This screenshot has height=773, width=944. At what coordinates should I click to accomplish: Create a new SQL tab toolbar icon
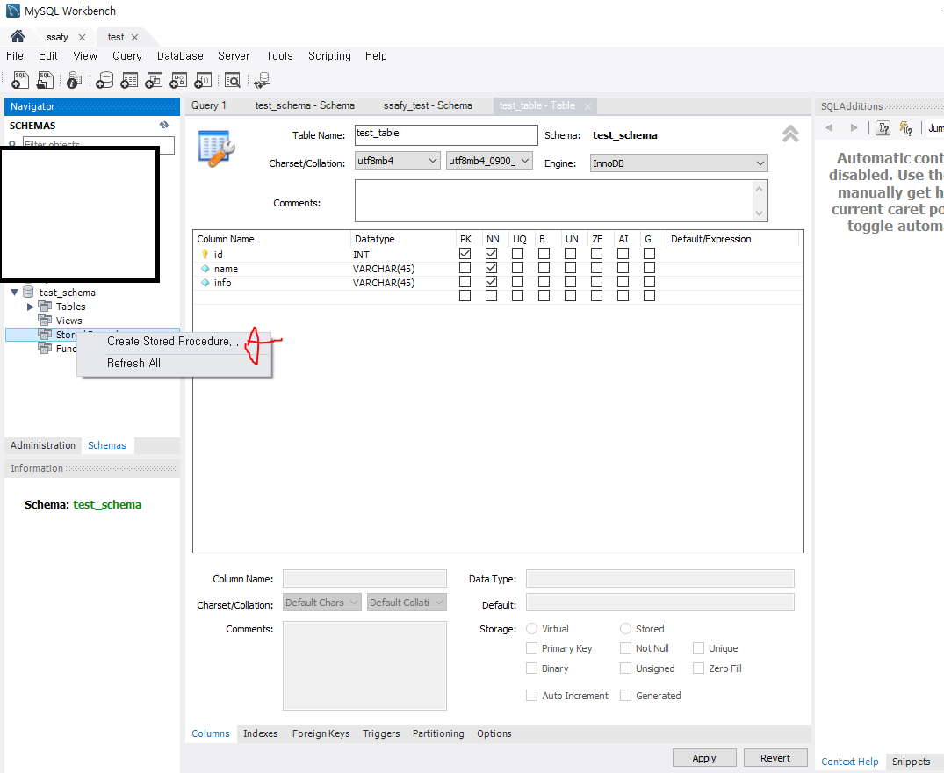(20, 79)
